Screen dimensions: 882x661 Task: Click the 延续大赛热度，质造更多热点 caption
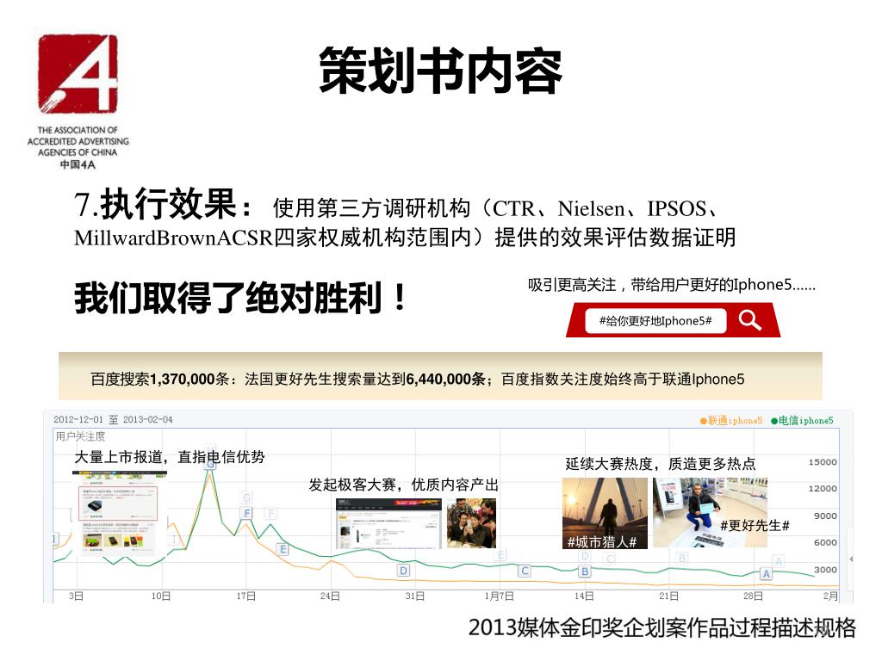coord(661,464)
